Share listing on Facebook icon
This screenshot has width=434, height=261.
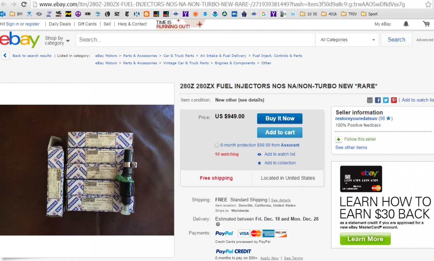(378, 100)
